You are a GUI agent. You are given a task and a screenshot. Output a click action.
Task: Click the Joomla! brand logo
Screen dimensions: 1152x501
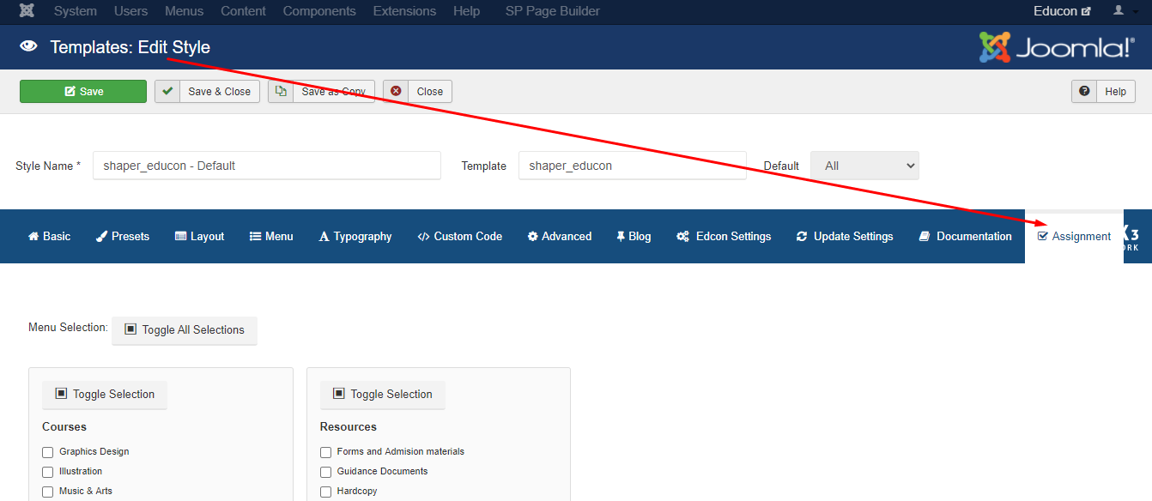click(1057, 47)
